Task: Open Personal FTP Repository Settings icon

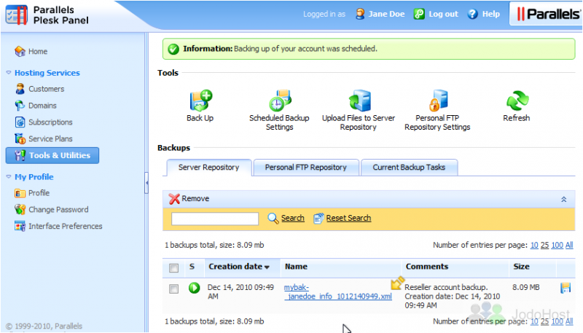Action: pyautogui.click(x=439, y=101)
